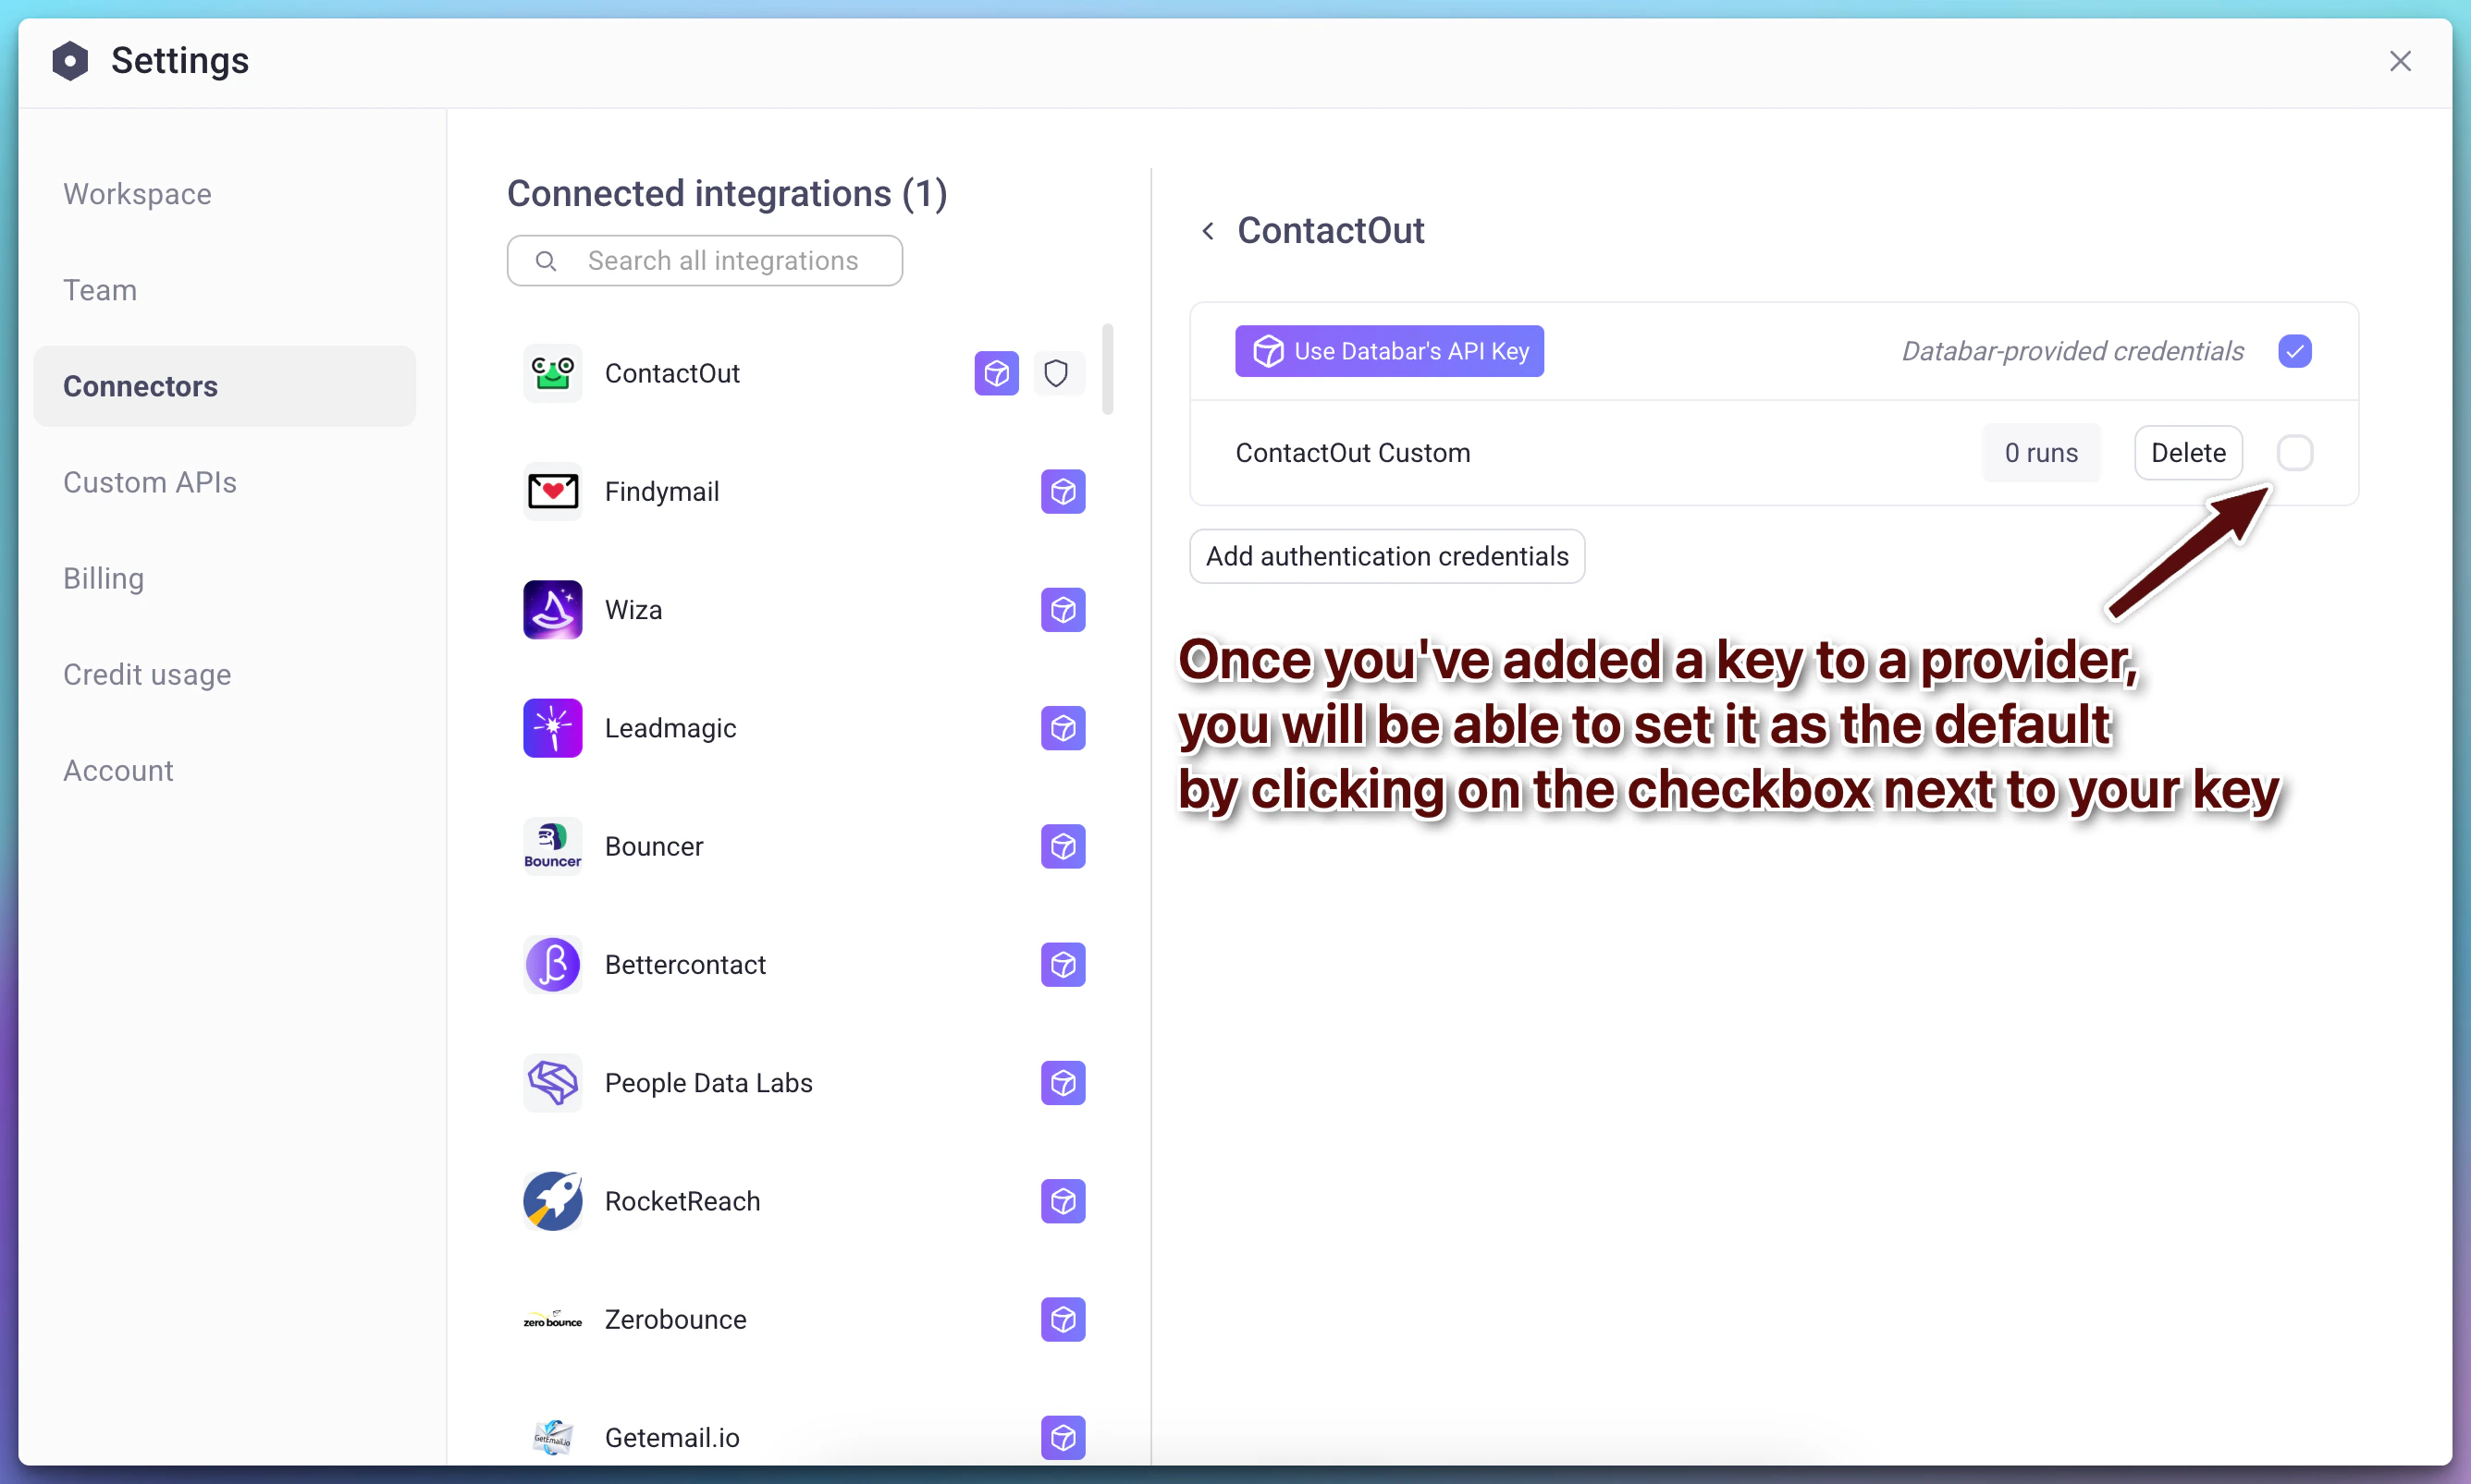2471x1484 pixels.
Task: Select the Zerobounce integration name
Action: [x=675, y=1320]
